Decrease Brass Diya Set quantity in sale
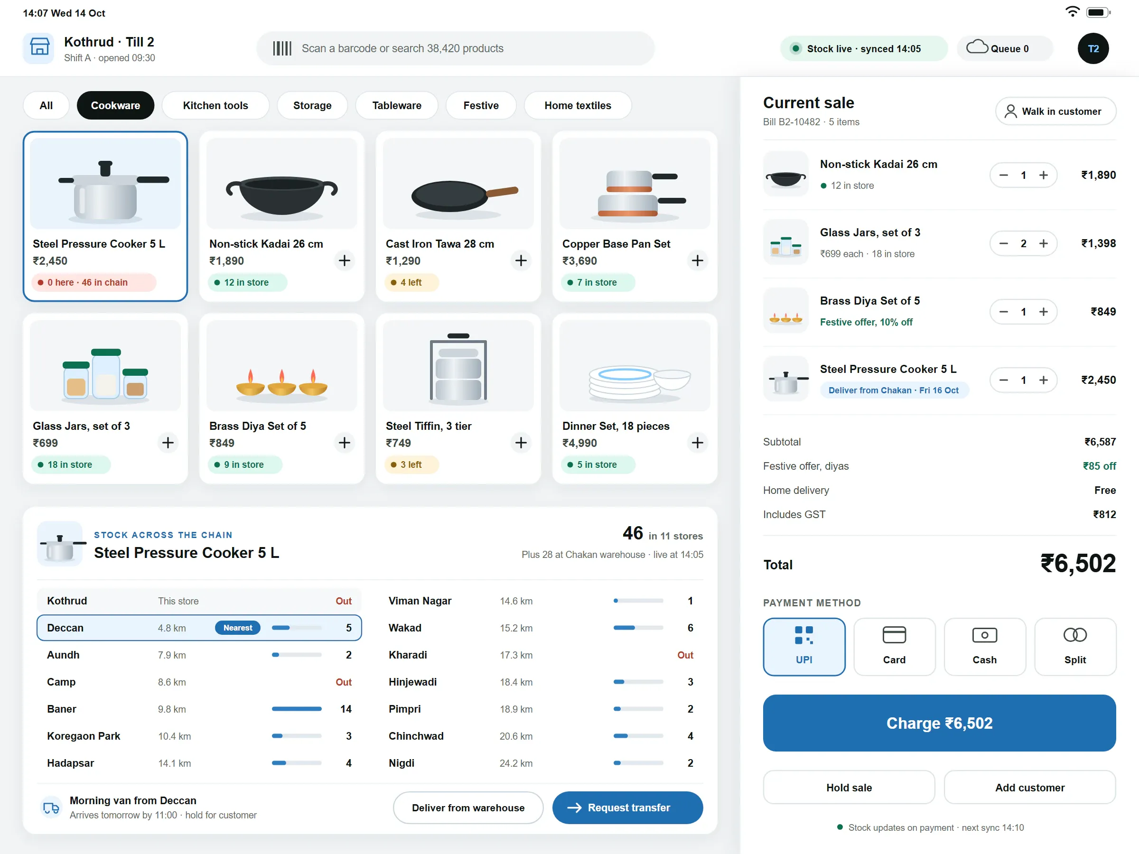This screenshot has width=1139, height=854. [x=1004, y=312]
